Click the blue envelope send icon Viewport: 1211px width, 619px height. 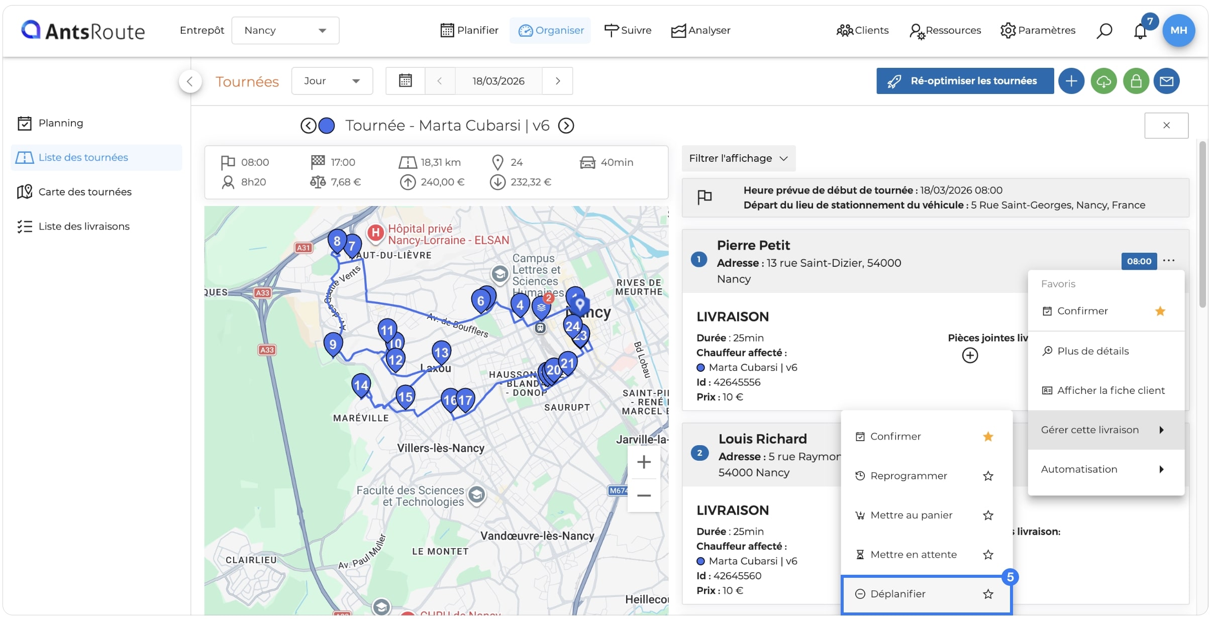(1166, 81)
